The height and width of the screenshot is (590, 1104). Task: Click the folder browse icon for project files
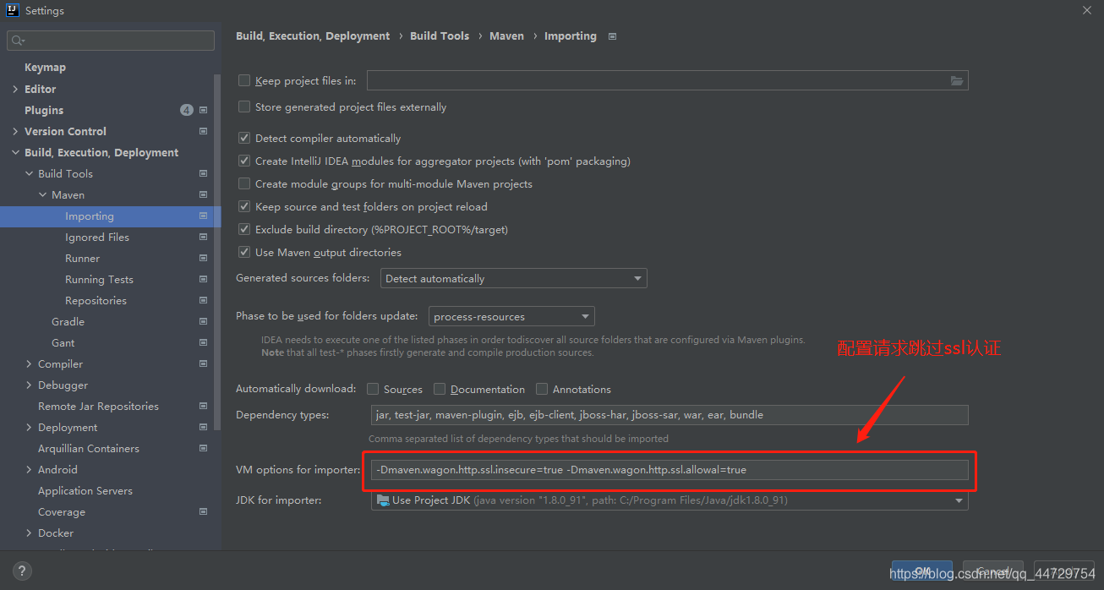(x=956, y=81)
